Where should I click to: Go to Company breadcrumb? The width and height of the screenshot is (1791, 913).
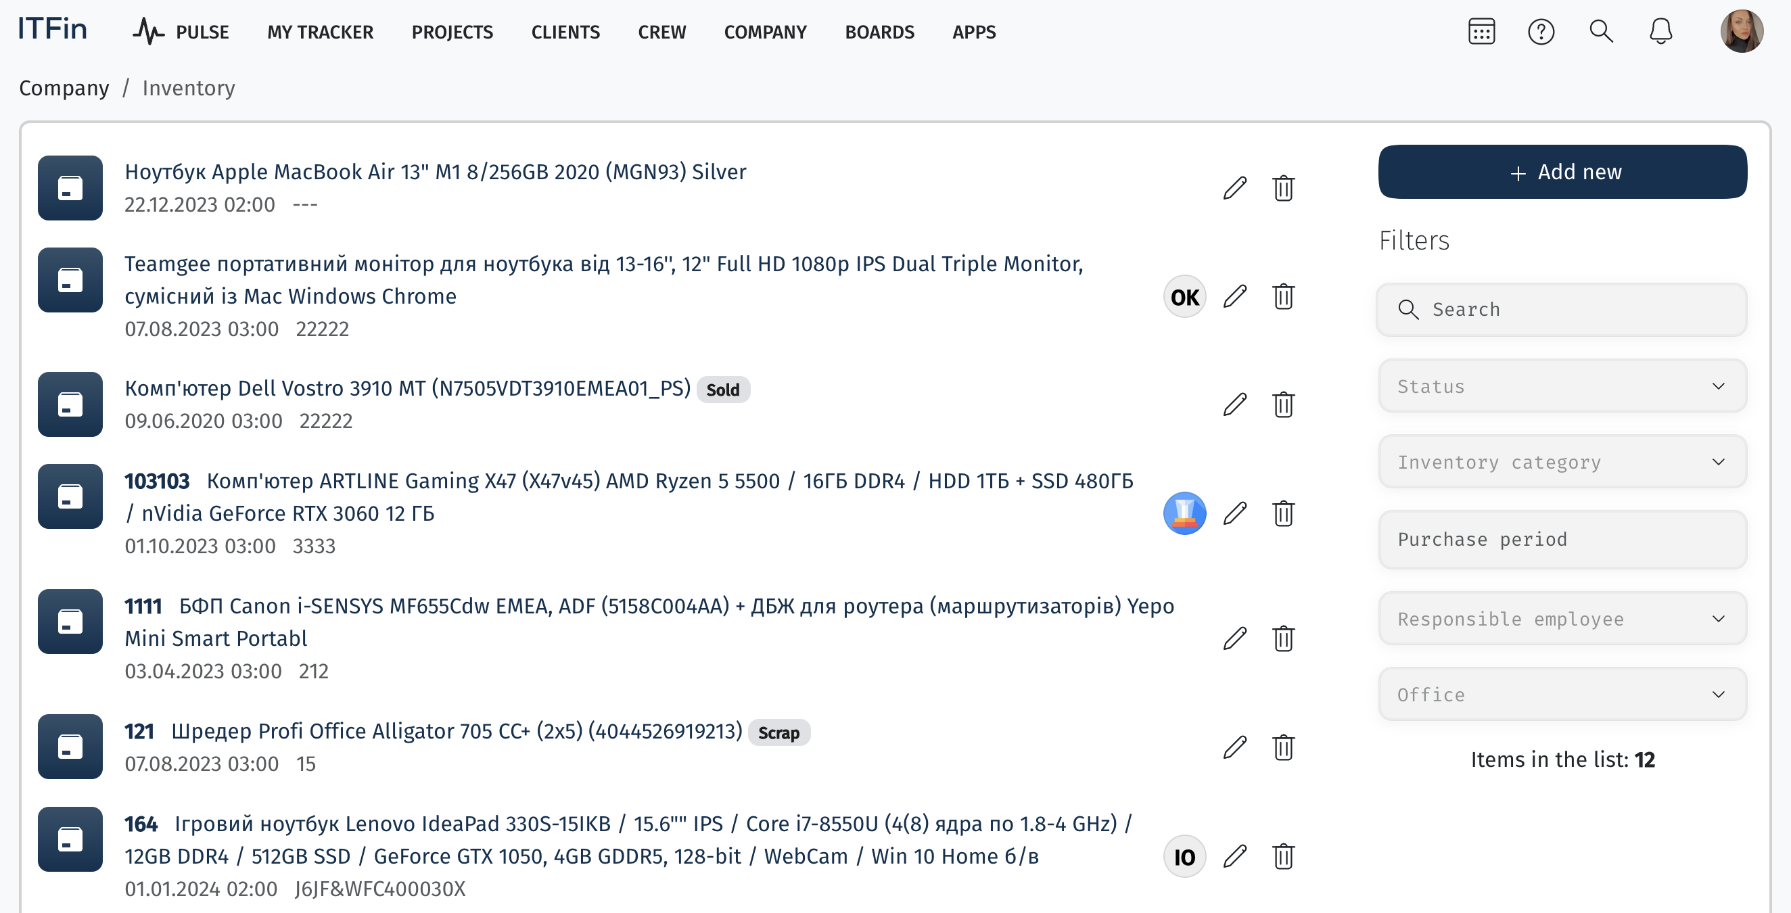[x=64, y=89]
